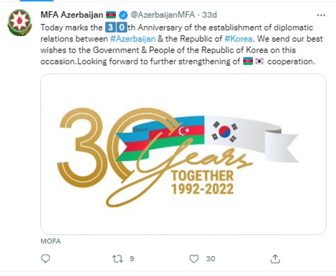
Task: Click the MOFA caption below image
Action: [x=50, y=241]
